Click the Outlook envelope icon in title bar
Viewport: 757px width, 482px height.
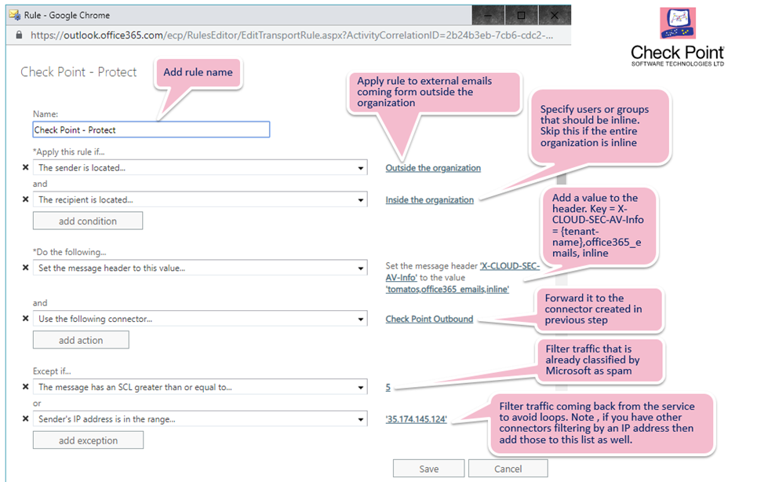point(14,15)
